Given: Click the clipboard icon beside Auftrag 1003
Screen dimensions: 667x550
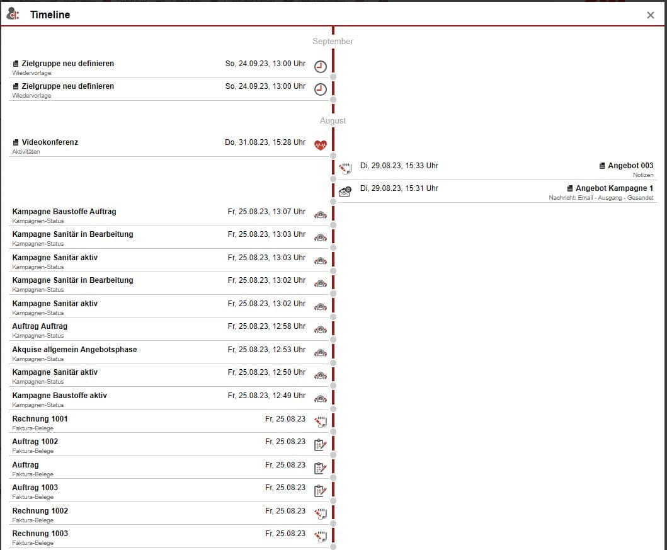Looking at the screenshot, I should 321,491.
